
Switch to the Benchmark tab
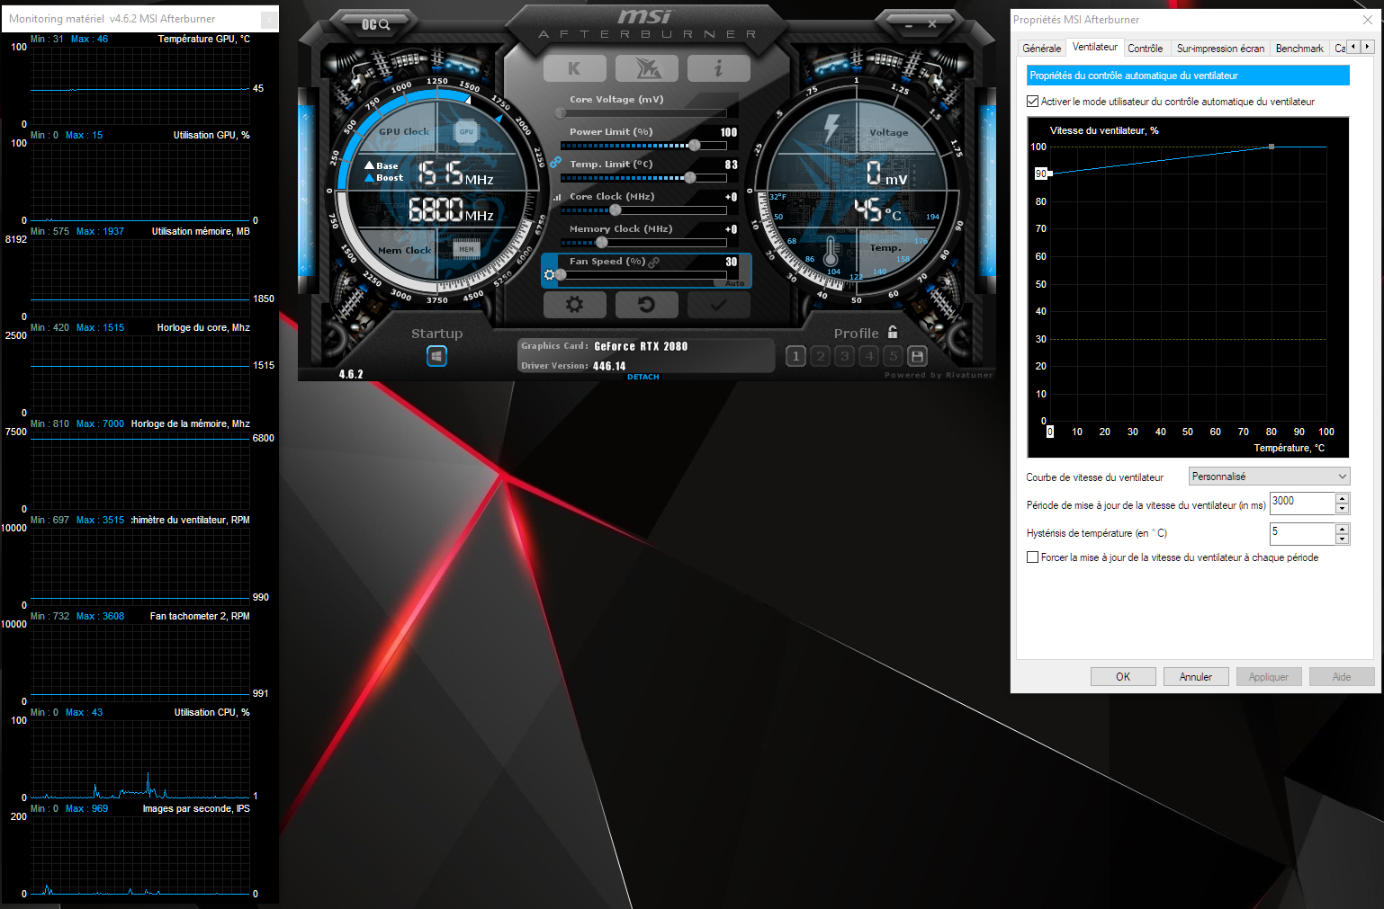click(x=1299, y=49)
